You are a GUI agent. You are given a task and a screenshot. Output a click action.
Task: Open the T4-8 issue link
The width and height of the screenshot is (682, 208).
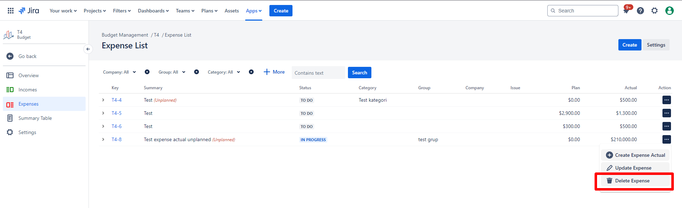tap(117, 139)
